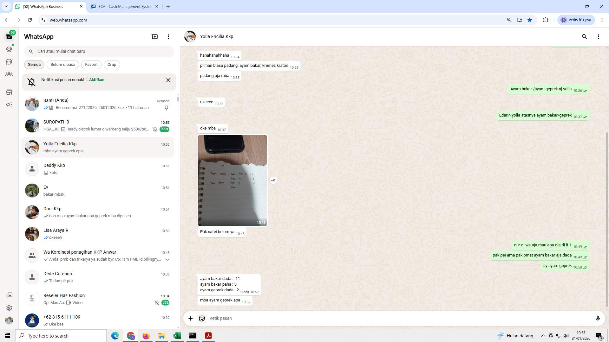Open options menu for Yolla Fricilia chat

click(x=599, y=36)
